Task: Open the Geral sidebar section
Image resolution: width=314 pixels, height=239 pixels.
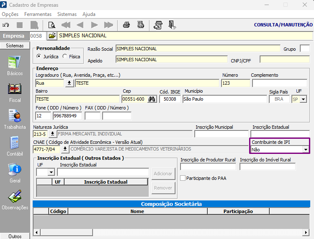Action: 15,173
